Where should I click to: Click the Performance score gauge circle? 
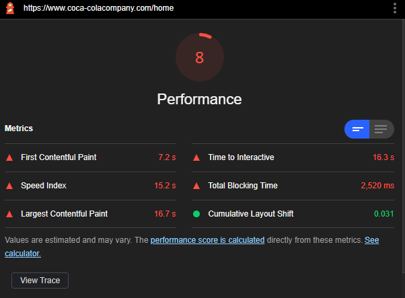[x=200, y=57]
